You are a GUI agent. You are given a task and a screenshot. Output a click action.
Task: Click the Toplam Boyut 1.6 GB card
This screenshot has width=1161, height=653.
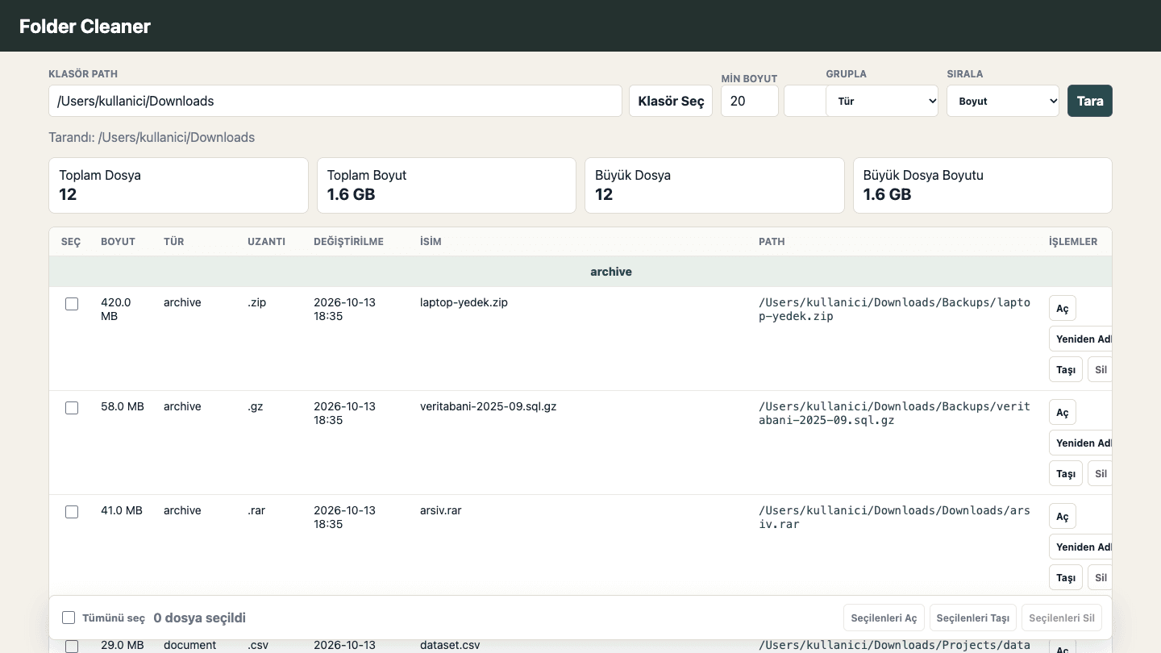(447, 185)
